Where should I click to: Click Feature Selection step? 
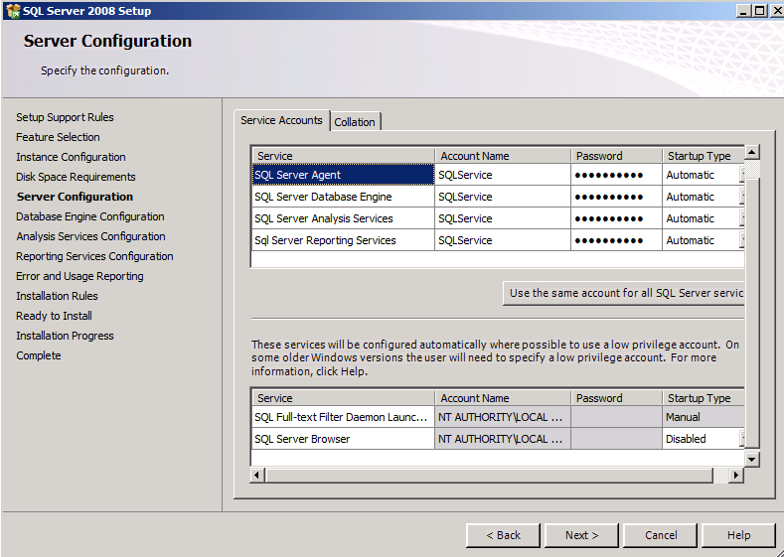click(x=58, y=137)
